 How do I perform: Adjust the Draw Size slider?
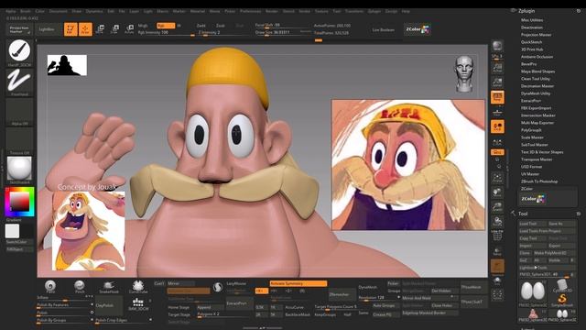tap(283, 33)
